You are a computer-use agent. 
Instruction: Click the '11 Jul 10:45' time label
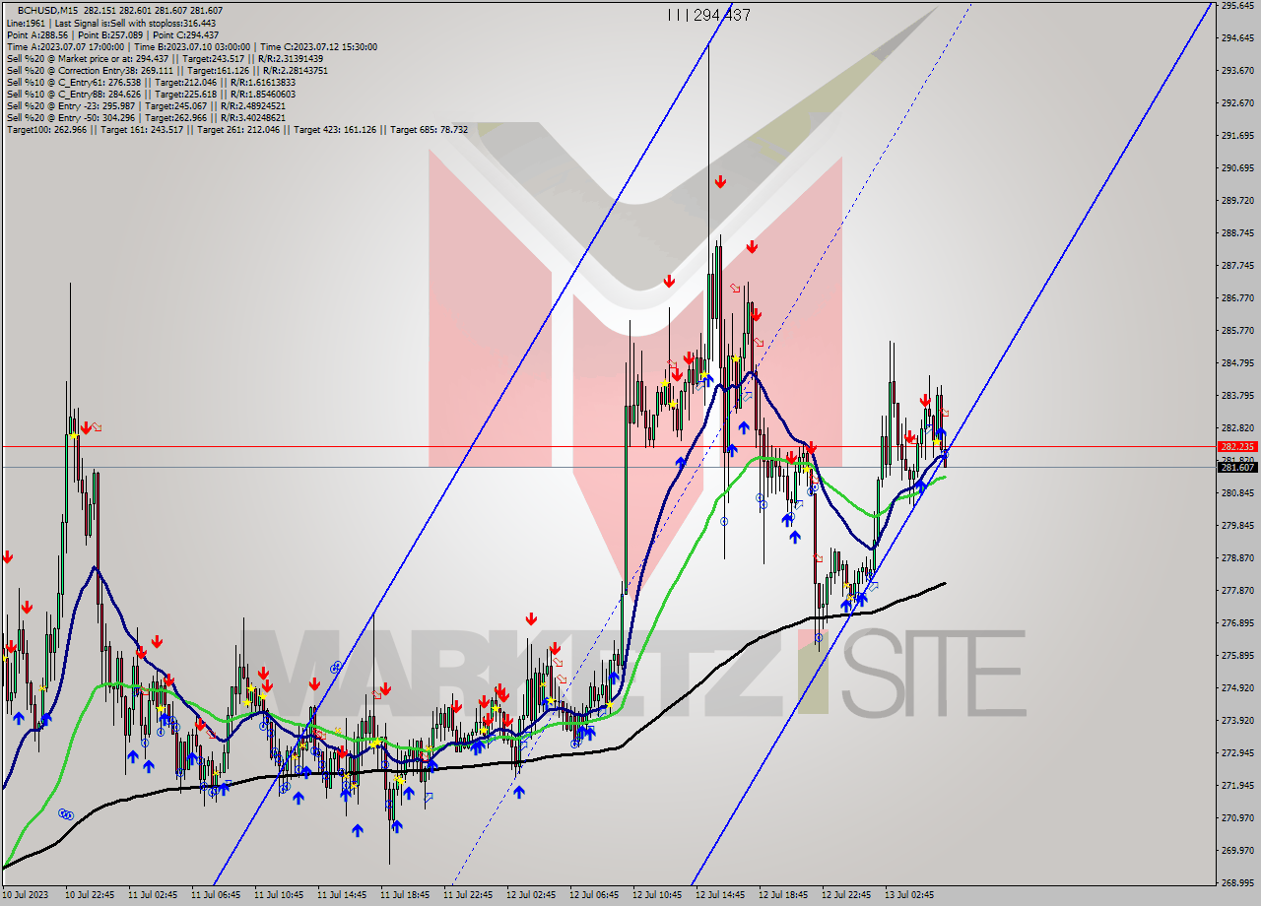[278, 896]
